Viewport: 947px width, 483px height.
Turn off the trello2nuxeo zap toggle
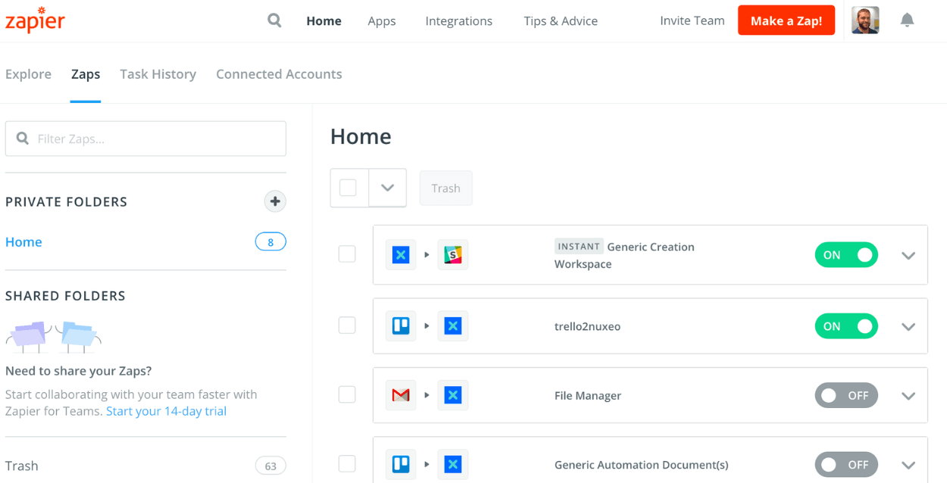[x=846, y=326]
